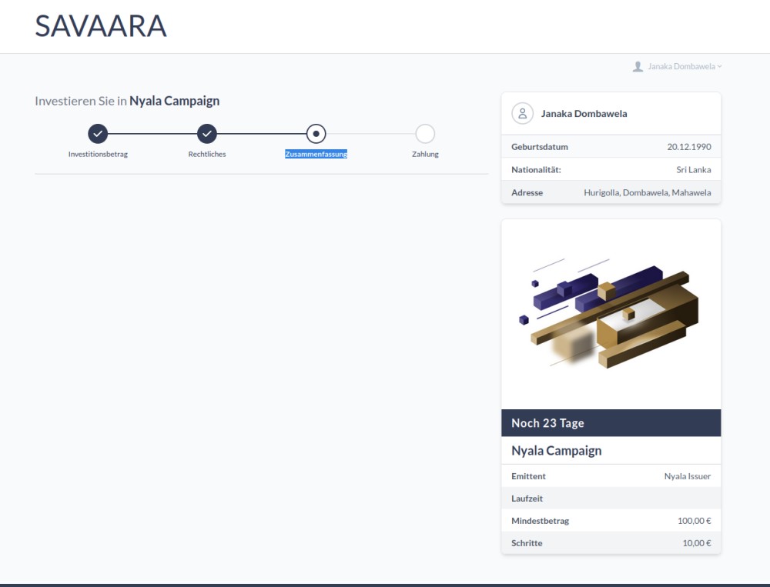Click the SAVAARA logo
Image resolution: width=770 pixels, height=587 pixels.
pyautogui.click(x=101, y=26)
